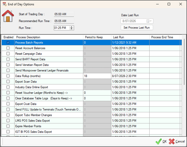Click the Start of Trading Day time field
The height and width of the screenshot is (147, 187).
[64, 14]
